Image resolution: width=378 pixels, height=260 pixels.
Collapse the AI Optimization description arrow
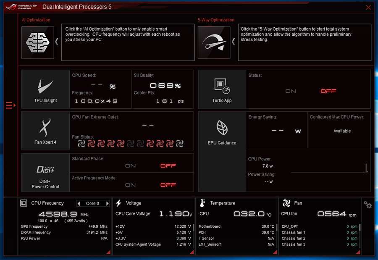(x=57, y=42)
